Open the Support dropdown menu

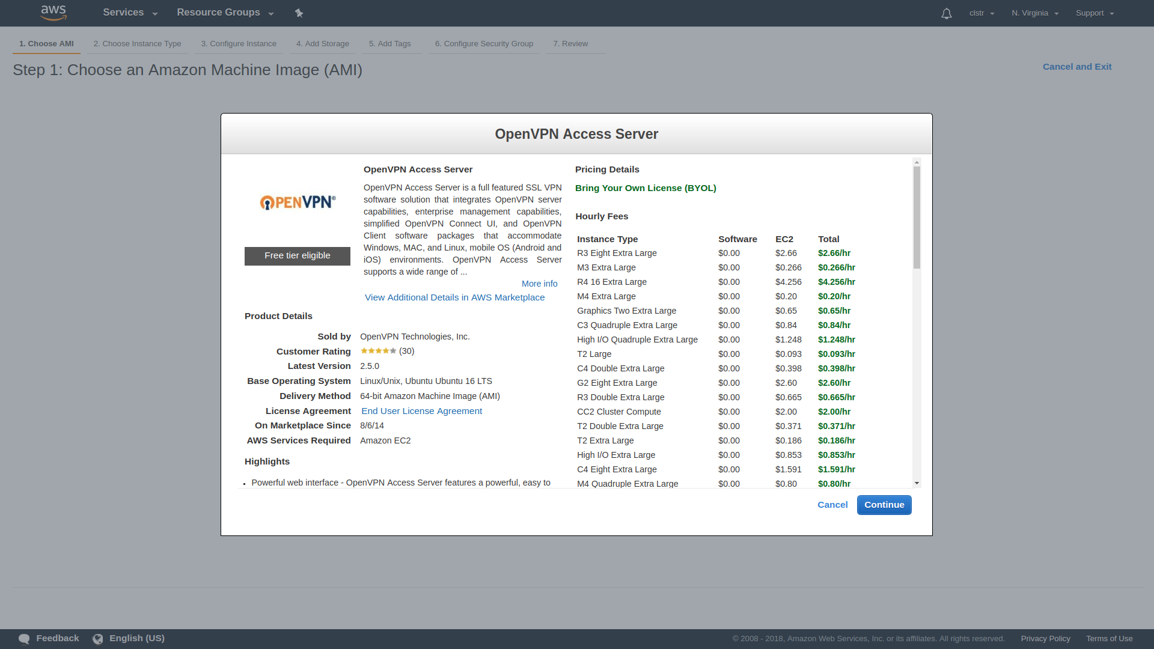pos(1094,13)
